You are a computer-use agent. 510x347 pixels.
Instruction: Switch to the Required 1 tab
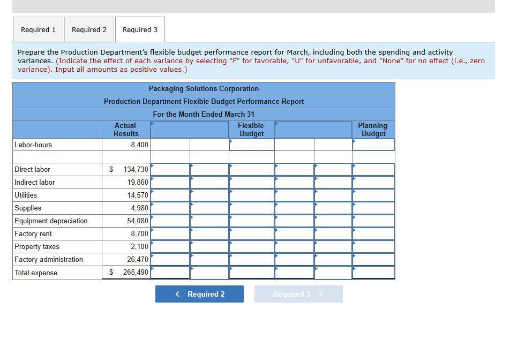pyautogui.click(x=37, y=29)
